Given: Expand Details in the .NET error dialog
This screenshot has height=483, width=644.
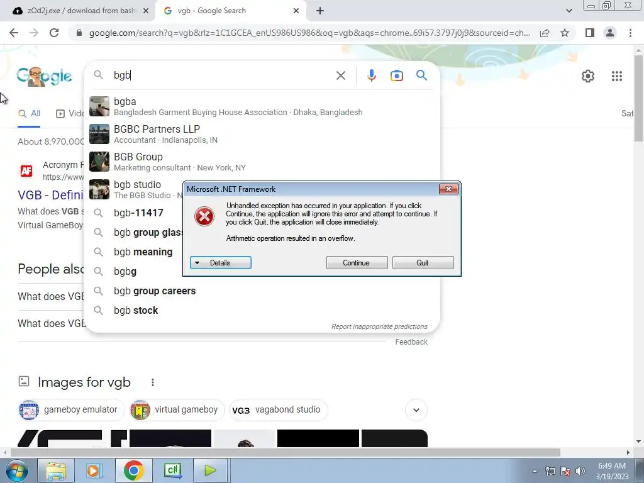Looking at the screenshot, I should point(221,263).
